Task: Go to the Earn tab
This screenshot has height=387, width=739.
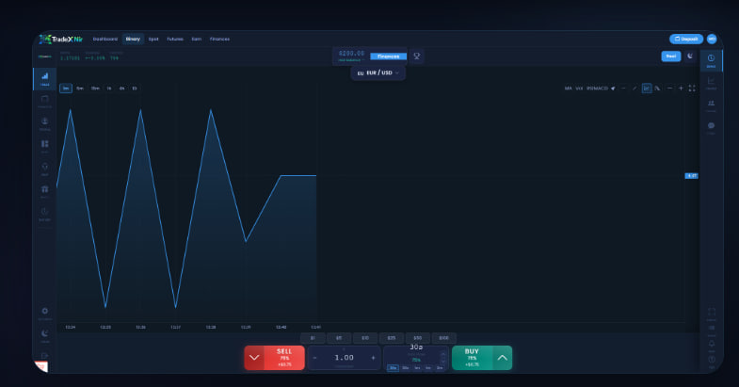Action: tap(197, 40)
